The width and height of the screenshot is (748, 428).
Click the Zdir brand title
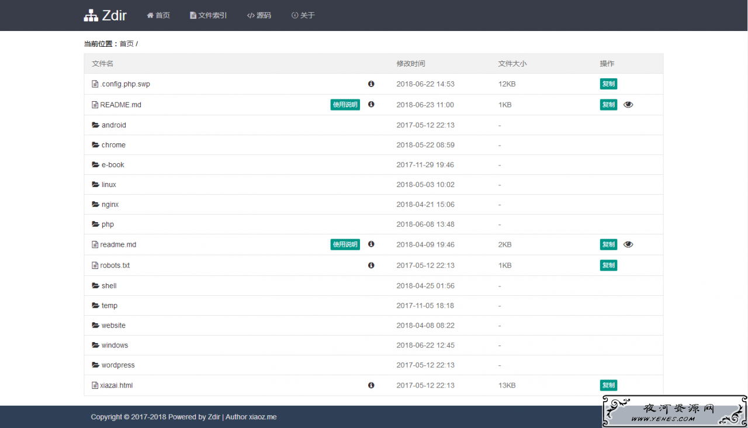tap(115, 16)
